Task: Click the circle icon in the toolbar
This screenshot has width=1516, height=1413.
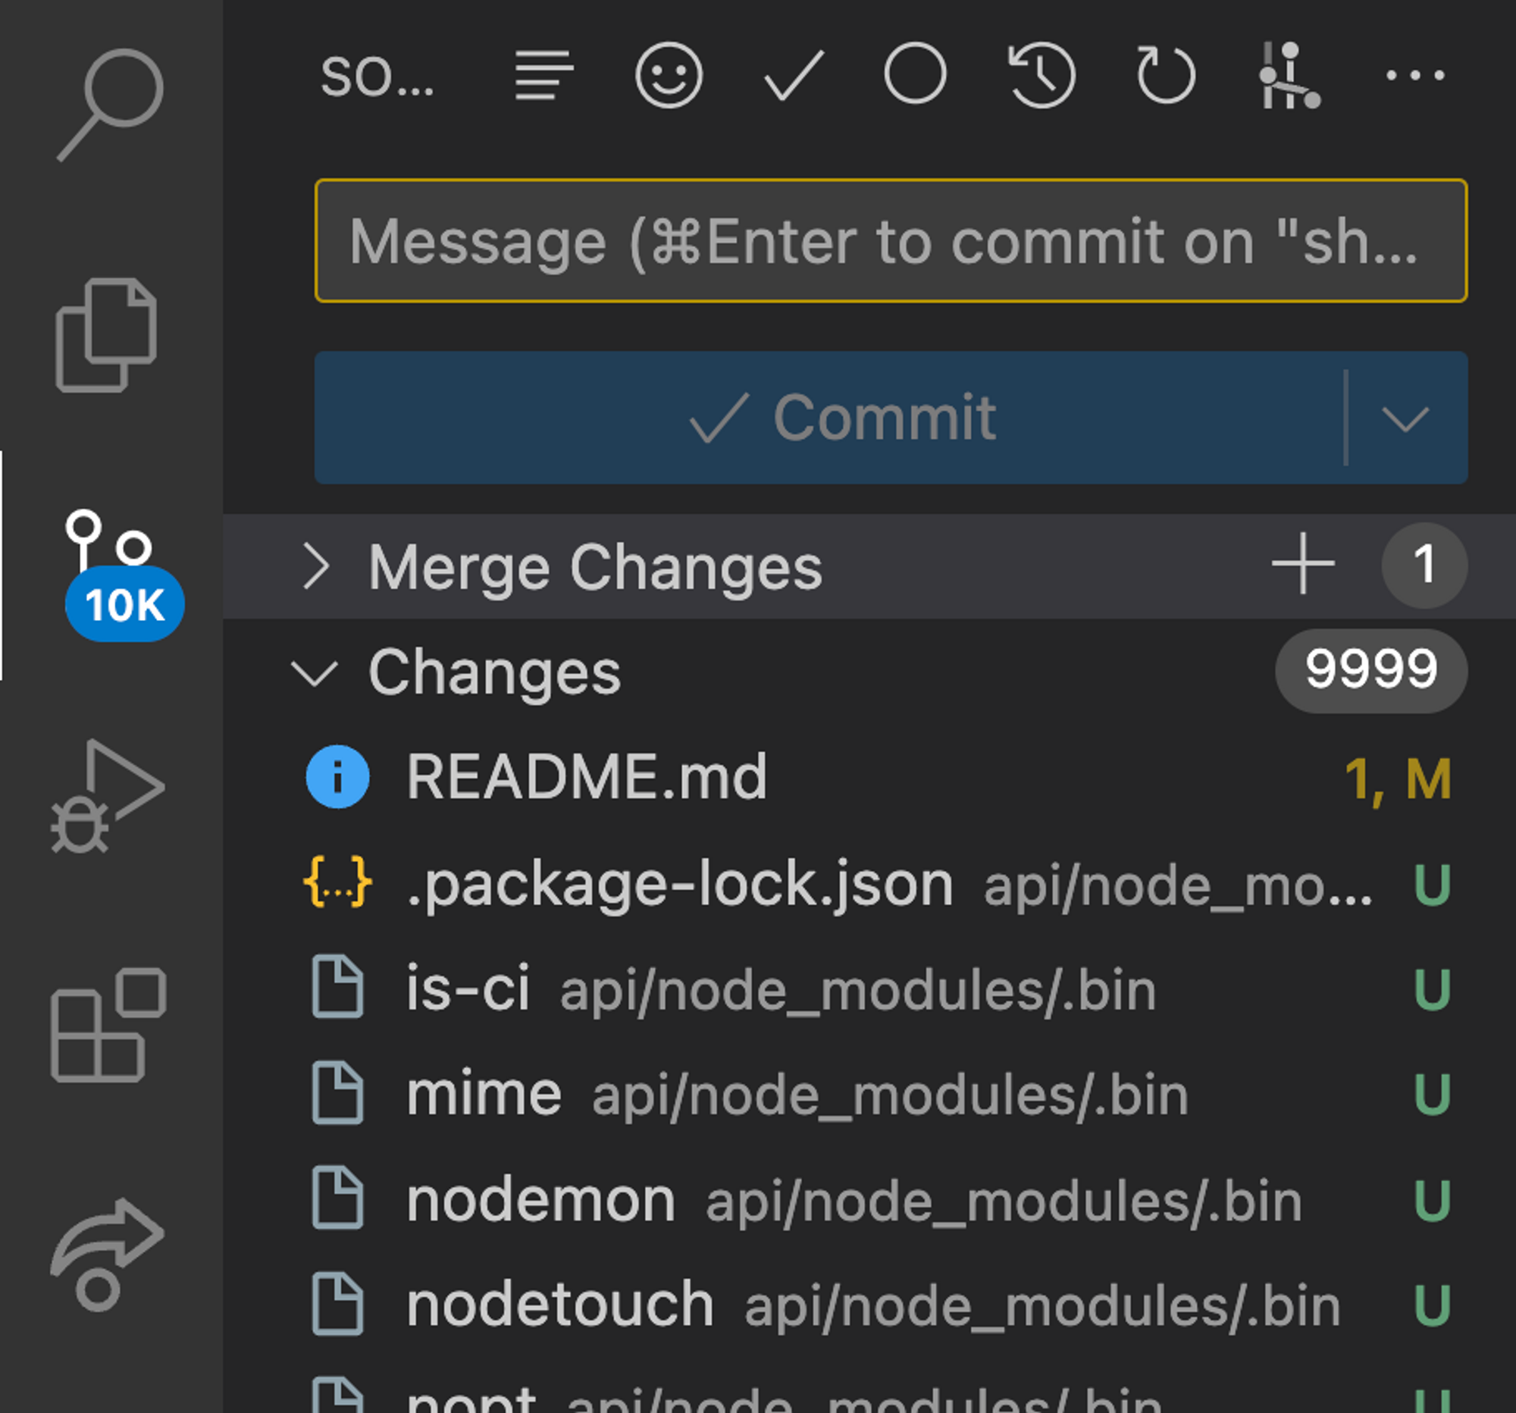Action: (x=915, y=75)
